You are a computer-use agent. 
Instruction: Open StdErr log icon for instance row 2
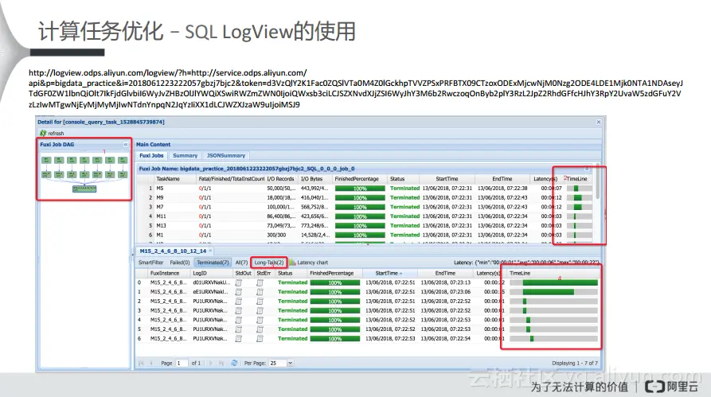tap(260, 302)
